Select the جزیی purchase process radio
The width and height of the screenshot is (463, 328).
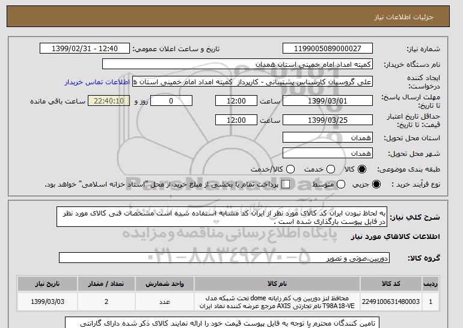click(376, 184)
